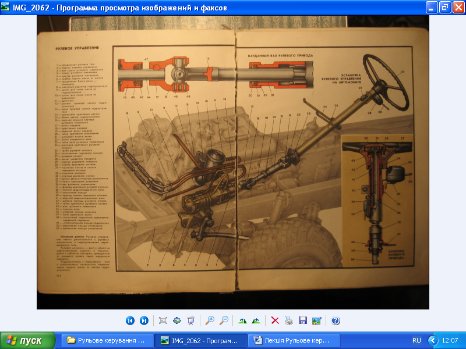The image size is (466, 349).
Task: Click the RU language indicator
Action: click(x=416, y=340)
